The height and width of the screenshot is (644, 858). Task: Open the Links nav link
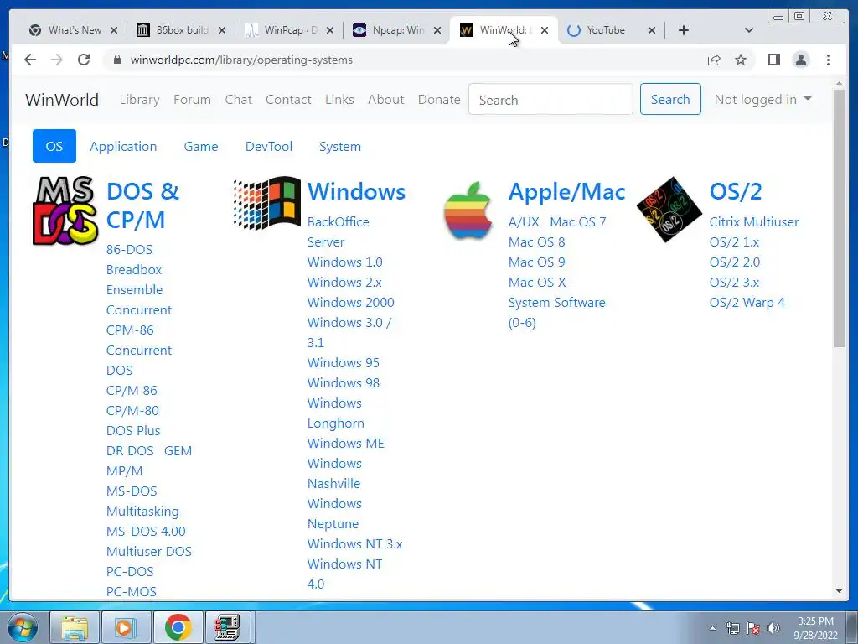[x=339, y=99]
